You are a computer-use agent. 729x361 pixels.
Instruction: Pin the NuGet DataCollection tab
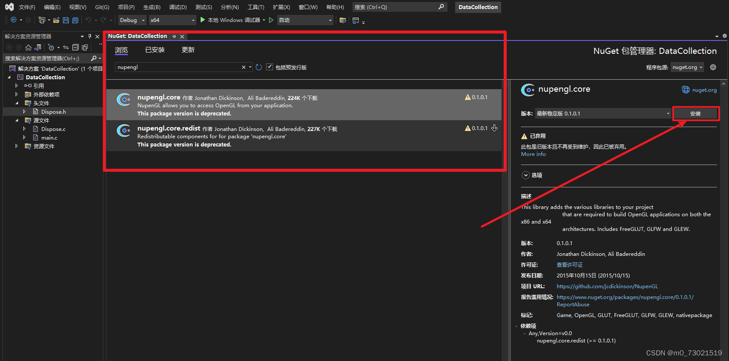(174, 37)
